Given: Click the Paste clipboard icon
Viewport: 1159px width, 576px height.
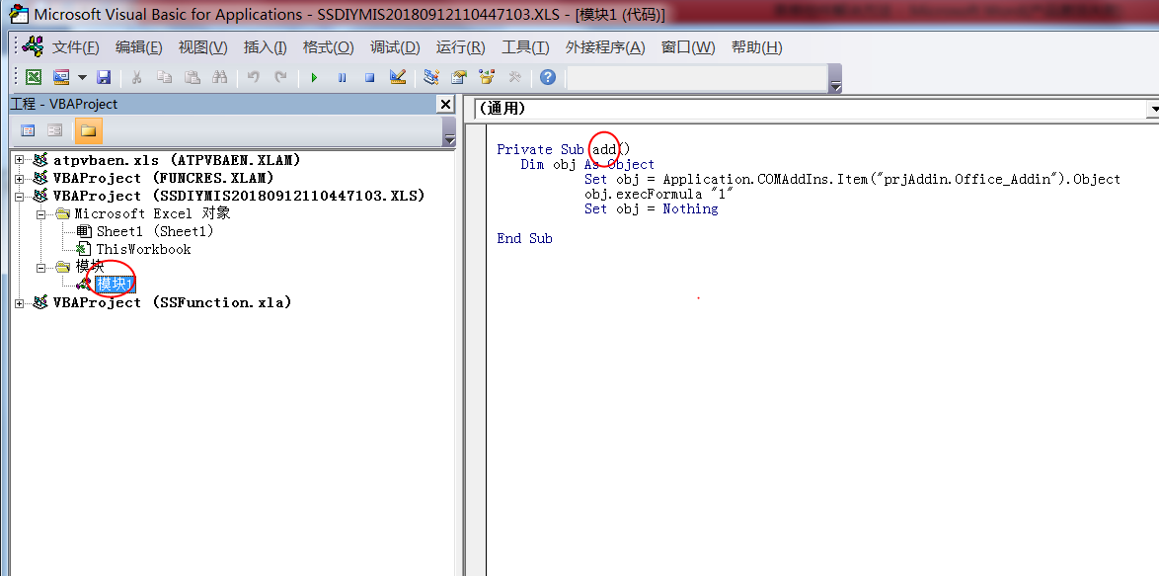Looking at the screenshot, I should point(193,77).
